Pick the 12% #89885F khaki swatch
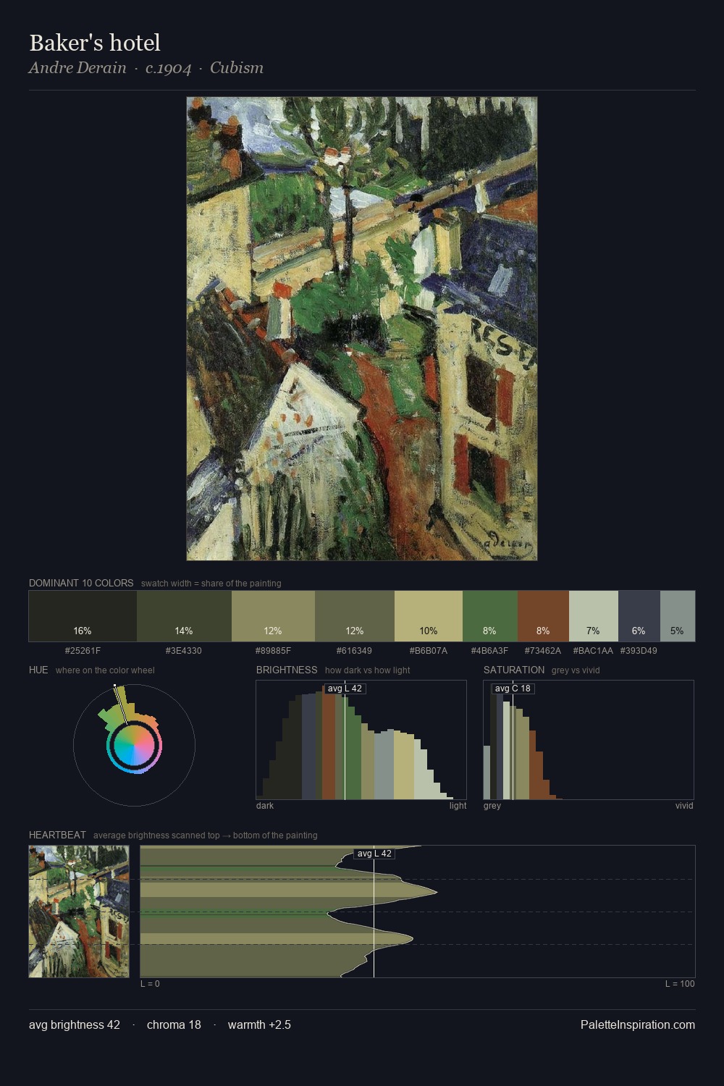The height and width of the screenshot is (1086, 724). [x=273, y=616]
